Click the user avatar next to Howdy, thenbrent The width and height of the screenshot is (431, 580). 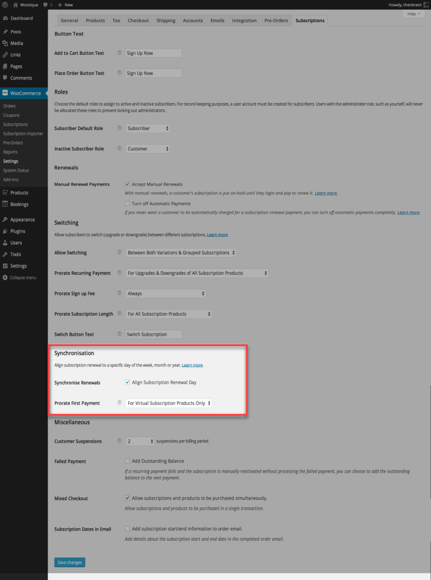(426, 5)
